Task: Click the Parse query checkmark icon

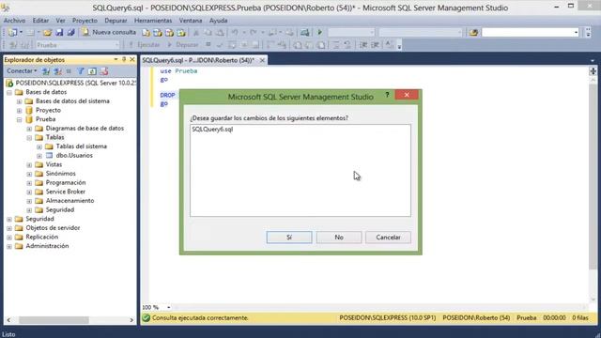Action: (220, 45)
